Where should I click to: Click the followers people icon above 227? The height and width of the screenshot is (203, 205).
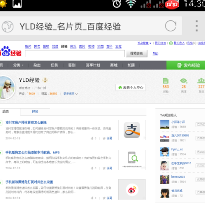point(201,80)
